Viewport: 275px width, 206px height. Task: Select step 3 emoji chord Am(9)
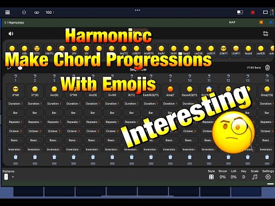click(x=54, y=91)
